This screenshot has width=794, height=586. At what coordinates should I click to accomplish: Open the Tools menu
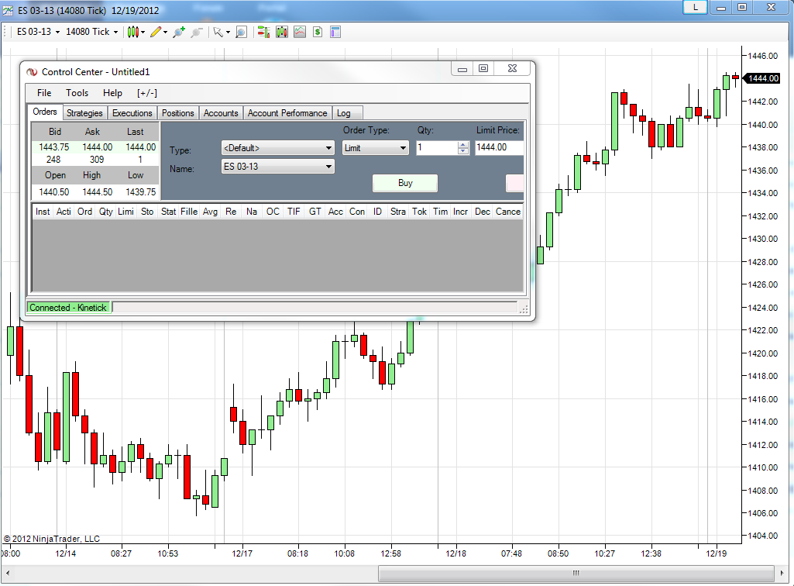click(x=77, y=93)
